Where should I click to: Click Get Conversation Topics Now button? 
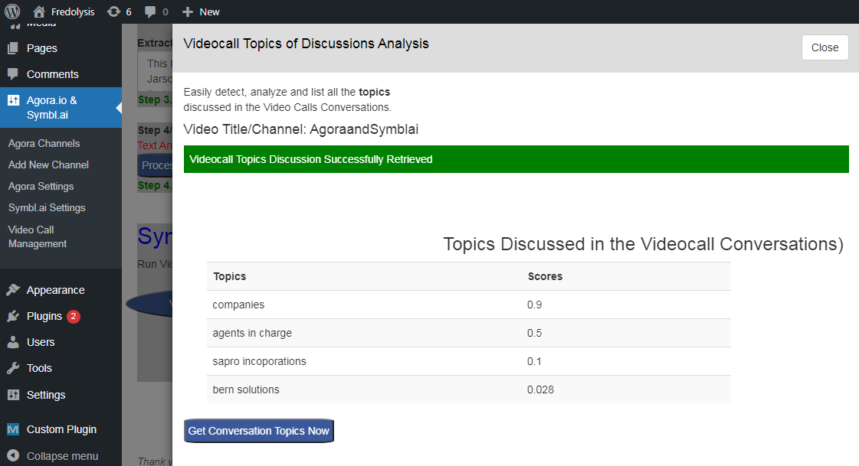click(x=258, y=431)
